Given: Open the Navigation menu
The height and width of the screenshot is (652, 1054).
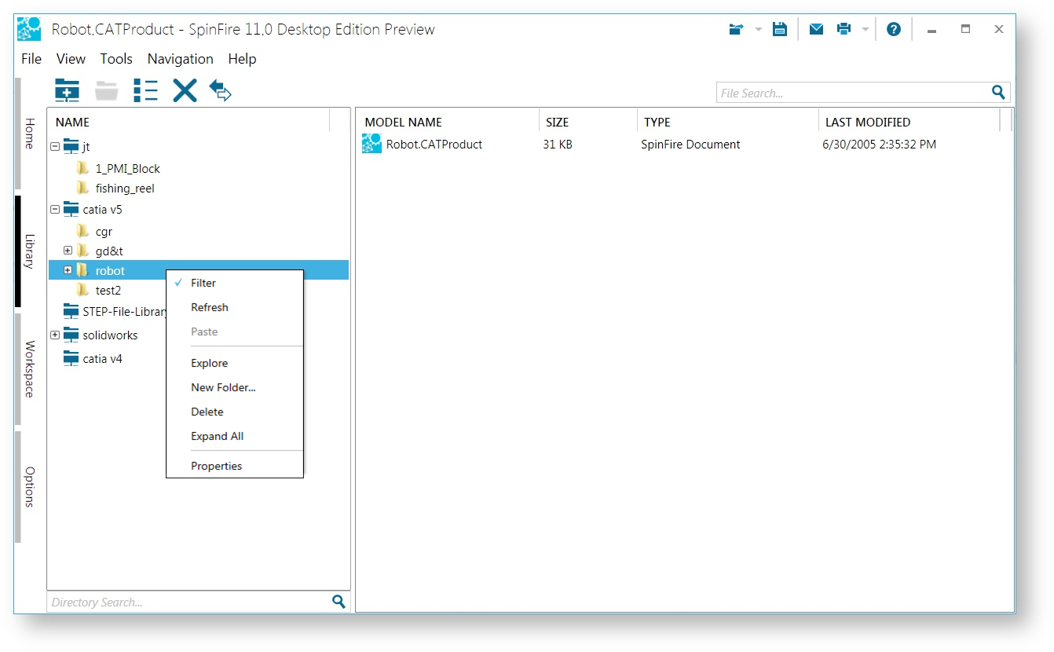Looking at the screenshot, I should tap(181, 59).
